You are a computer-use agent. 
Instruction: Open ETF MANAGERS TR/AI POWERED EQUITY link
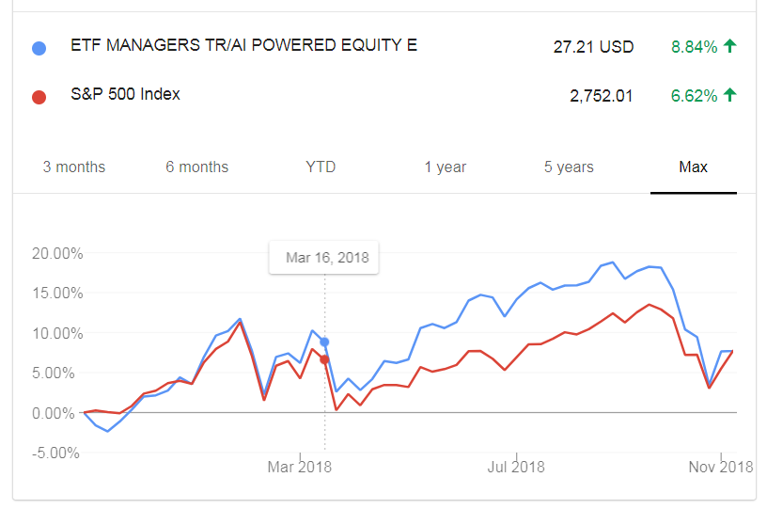[x=243, y=45]
